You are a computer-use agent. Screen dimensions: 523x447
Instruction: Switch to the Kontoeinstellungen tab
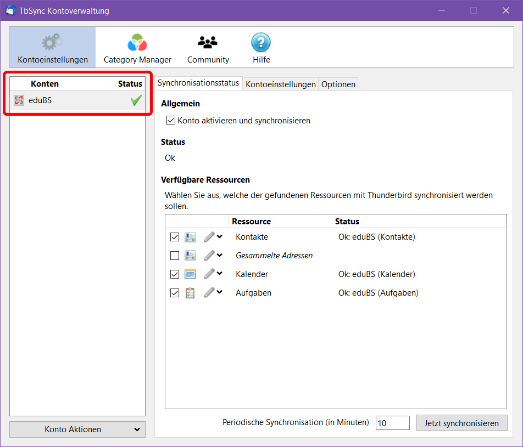280,84
